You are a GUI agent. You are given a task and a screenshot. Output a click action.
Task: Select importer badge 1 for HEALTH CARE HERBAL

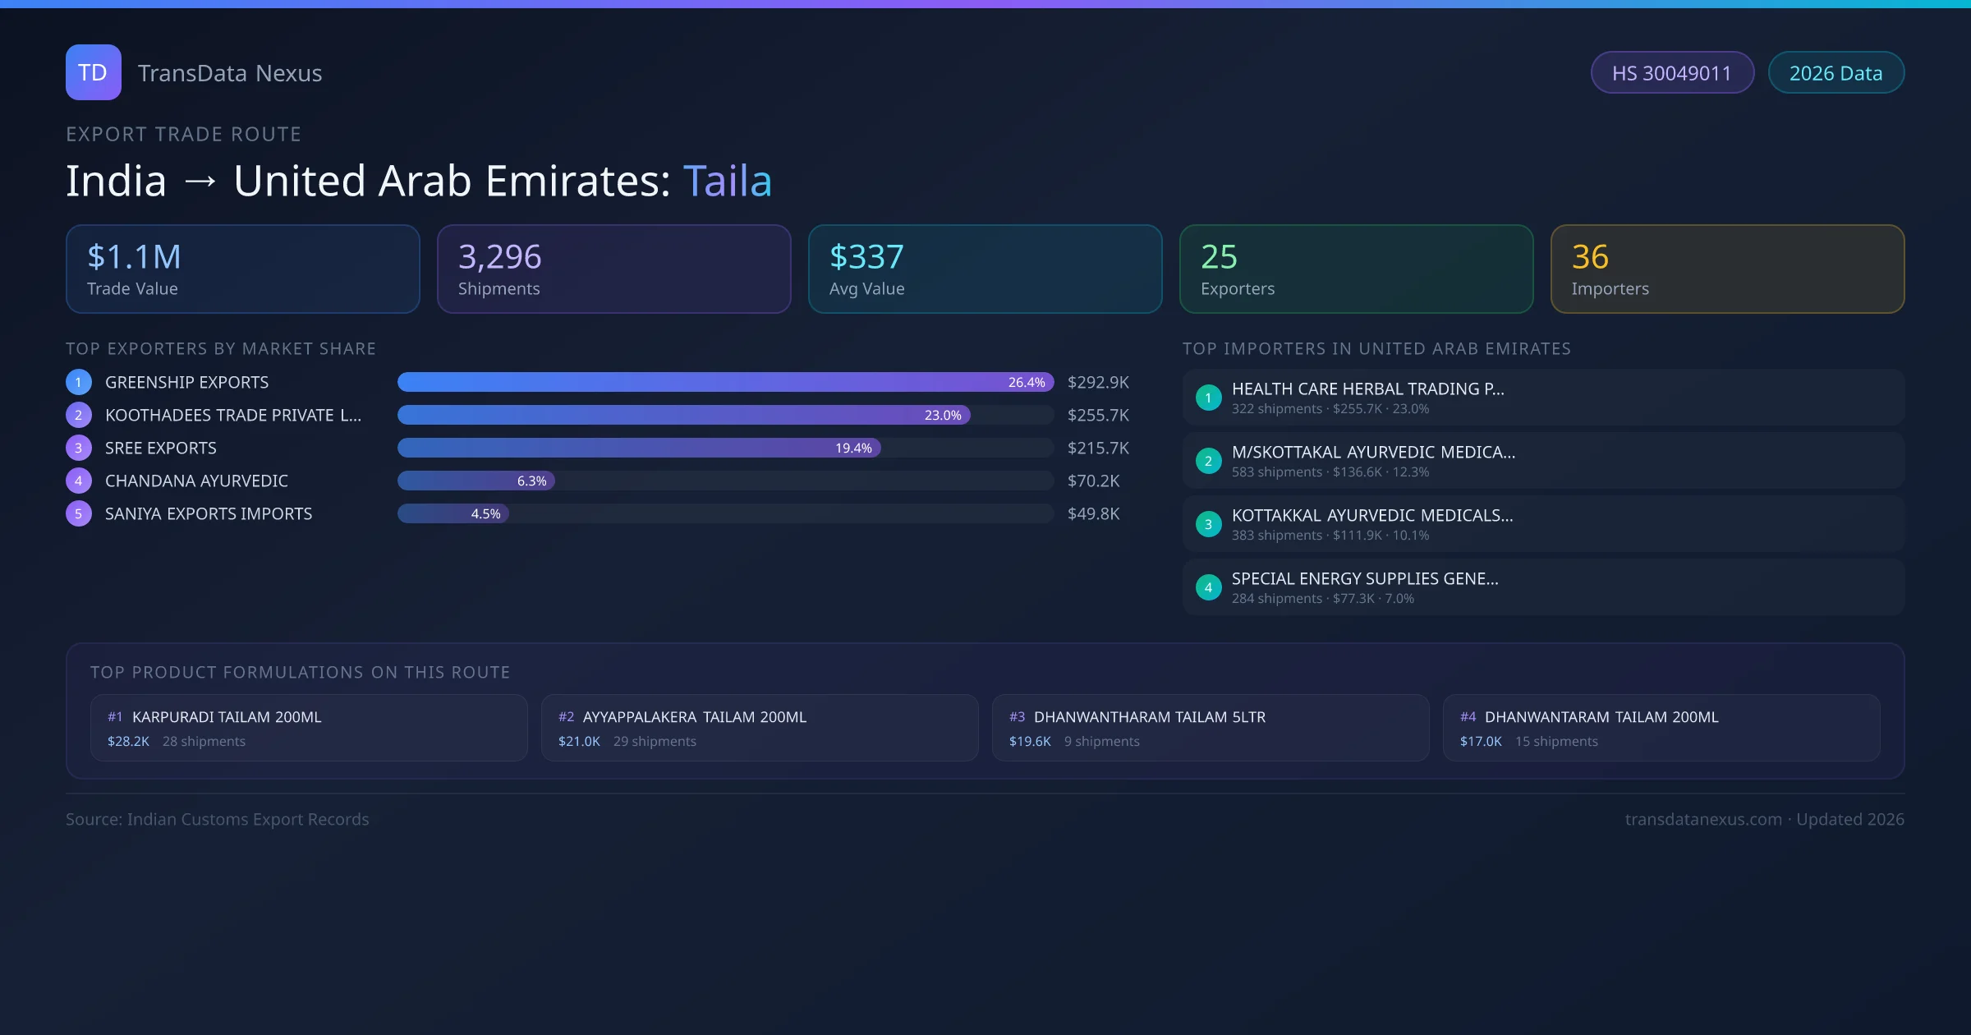tap(1208, 397)
